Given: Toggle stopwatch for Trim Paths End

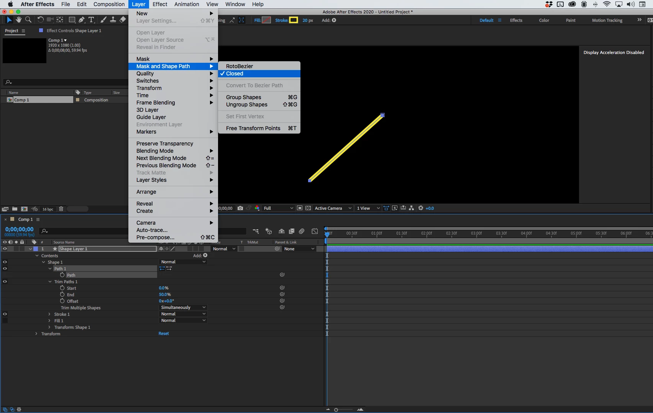Looking at the screenshot, I should coord(62,294).
